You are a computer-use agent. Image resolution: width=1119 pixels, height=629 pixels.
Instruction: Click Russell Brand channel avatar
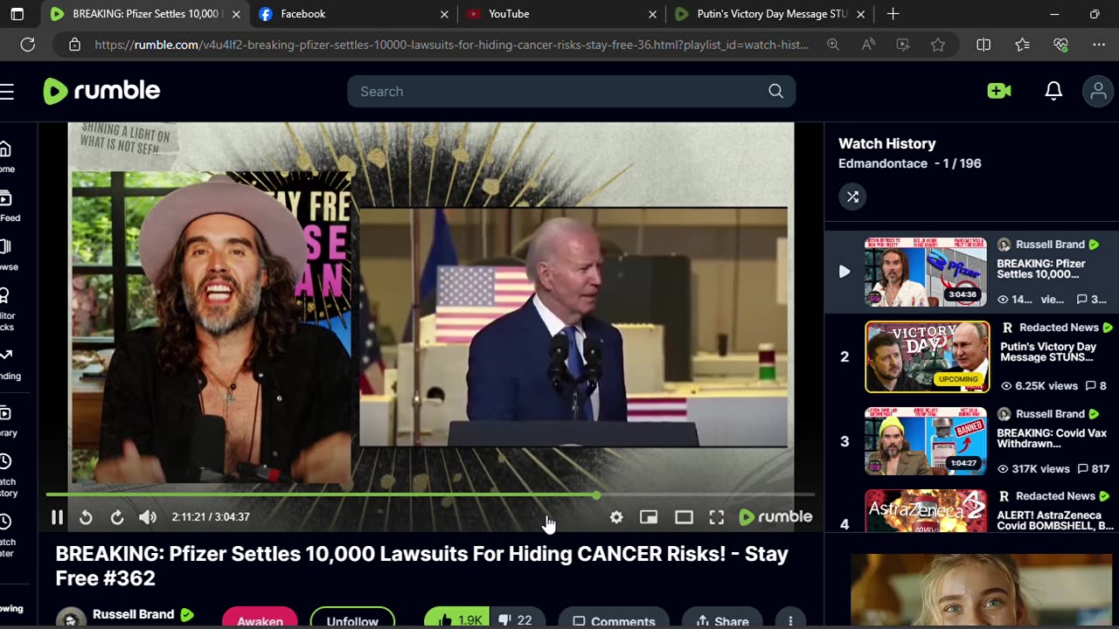click(x=70, y=618)
